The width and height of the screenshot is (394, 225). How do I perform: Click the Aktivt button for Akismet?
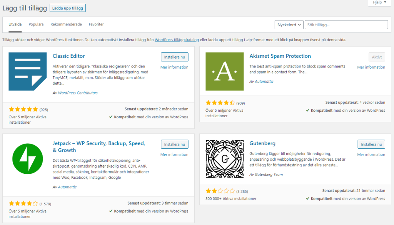tap(377, 57)
